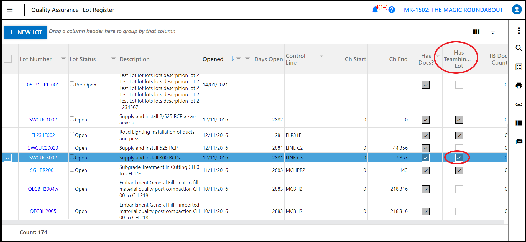Click the Quality Assurance breadcrumb
526x242 pixels.
tap(55, 10)
